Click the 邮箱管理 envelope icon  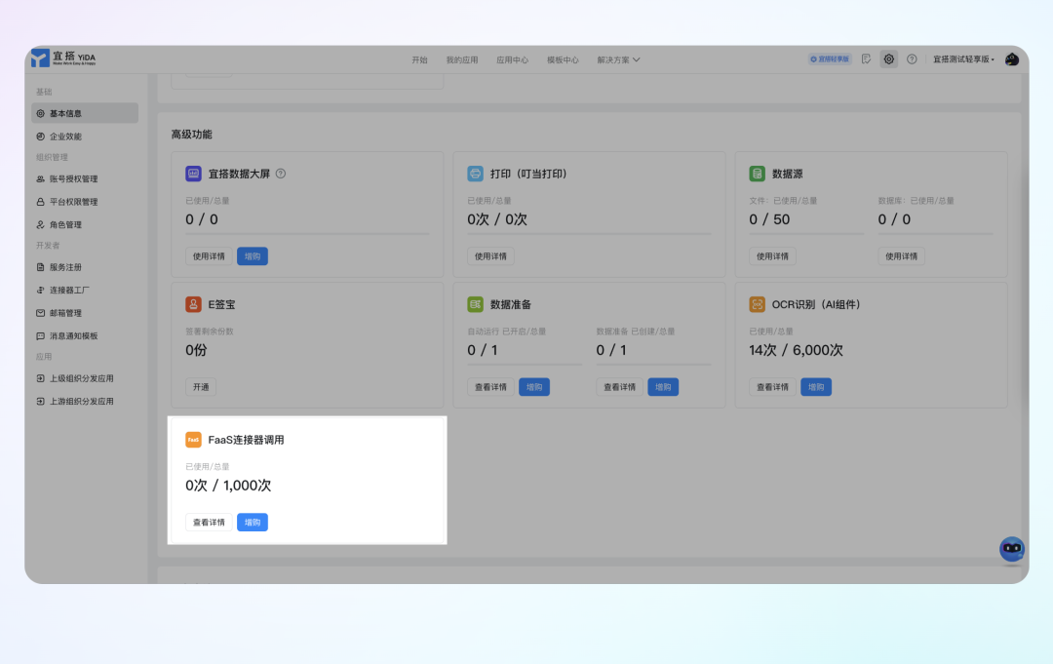click(40, 313)
